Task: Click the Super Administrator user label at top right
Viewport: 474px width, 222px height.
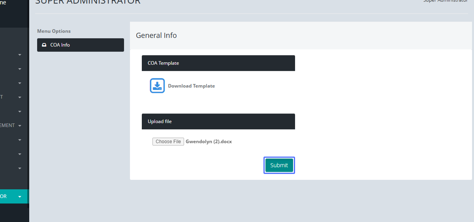Action: [x=445, y=1]
